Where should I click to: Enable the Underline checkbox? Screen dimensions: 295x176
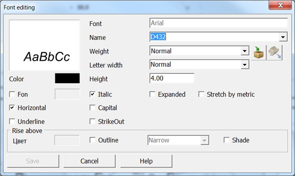click(x=12, y=122)
